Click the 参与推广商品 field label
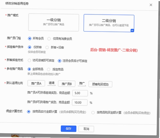The image size is (160, 138). click(x=15, y=69)
